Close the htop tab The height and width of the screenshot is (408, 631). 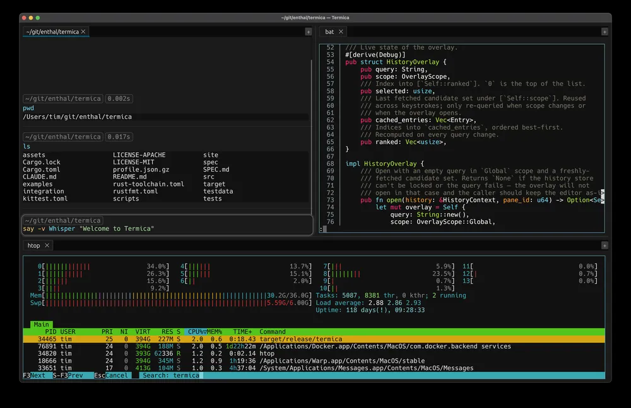(x=47, y=245)
